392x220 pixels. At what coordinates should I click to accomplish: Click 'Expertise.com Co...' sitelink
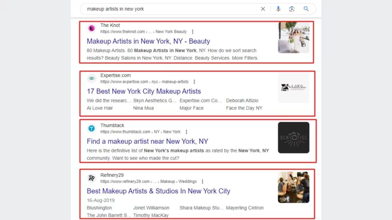click(201, 100)
